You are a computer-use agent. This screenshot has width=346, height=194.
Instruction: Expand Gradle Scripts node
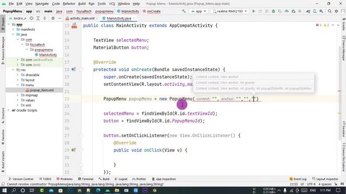[x=9, y=110]
